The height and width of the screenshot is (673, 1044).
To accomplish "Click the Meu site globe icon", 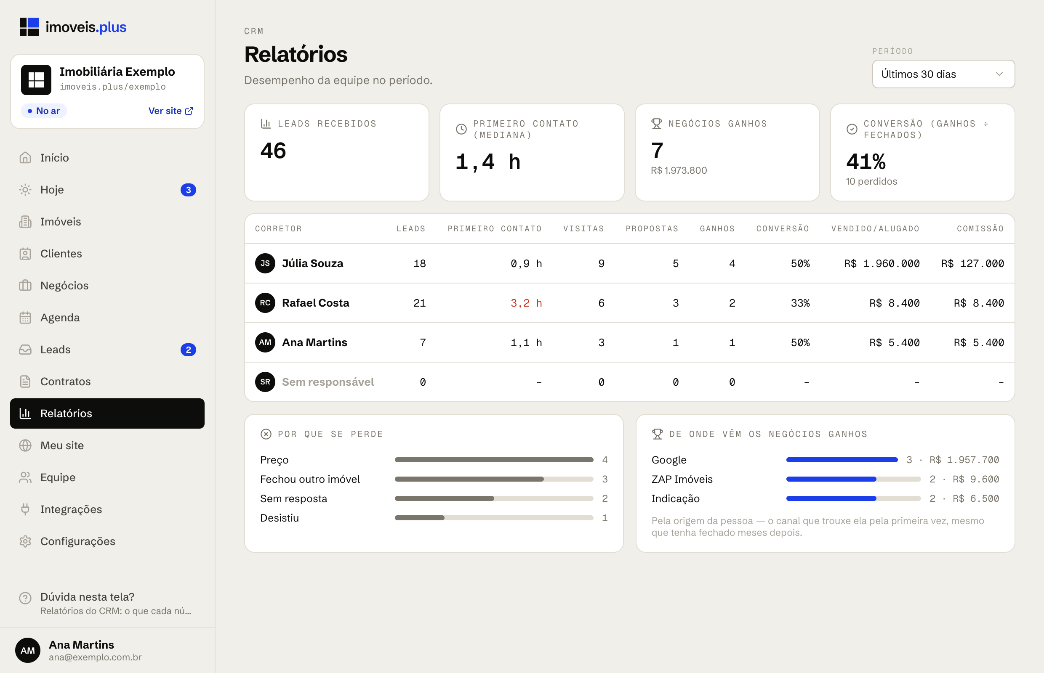I will [25, 445].
